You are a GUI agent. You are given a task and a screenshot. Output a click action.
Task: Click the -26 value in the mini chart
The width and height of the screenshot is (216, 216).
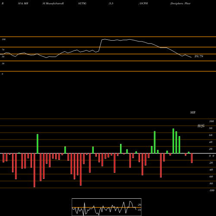139,205
